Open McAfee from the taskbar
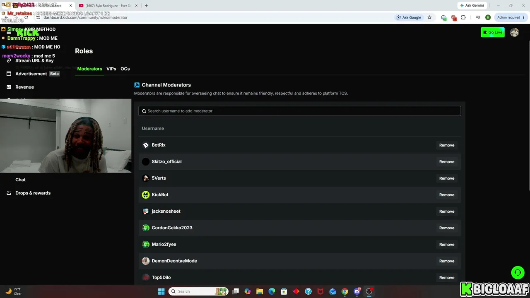 coord(320,291)
